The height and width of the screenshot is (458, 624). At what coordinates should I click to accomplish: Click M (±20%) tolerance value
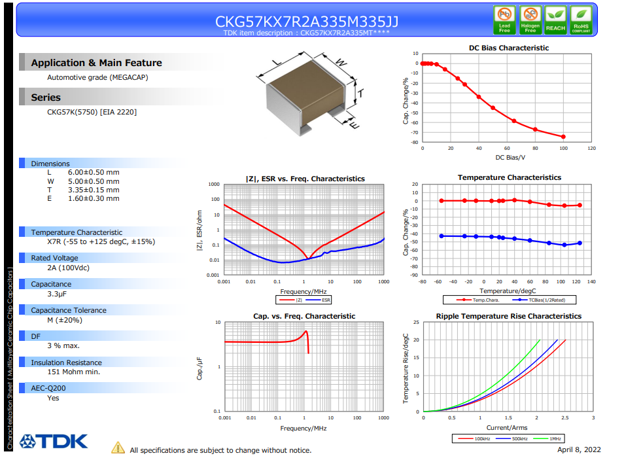click(65, 320)
